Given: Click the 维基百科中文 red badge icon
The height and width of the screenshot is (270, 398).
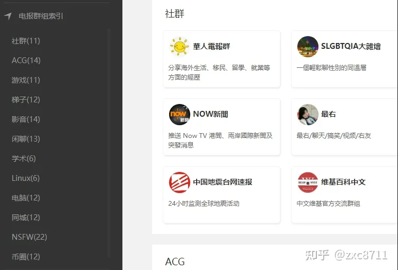Looking at the screenshot, I should point(307,182).
